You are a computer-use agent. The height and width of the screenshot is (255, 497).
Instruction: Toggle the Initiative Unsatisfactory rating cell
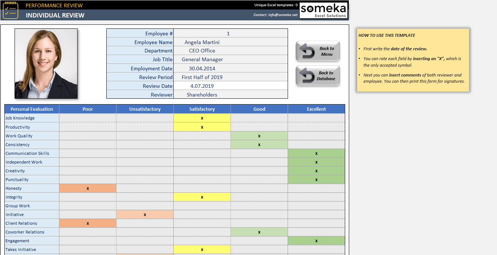coord(145,215)
